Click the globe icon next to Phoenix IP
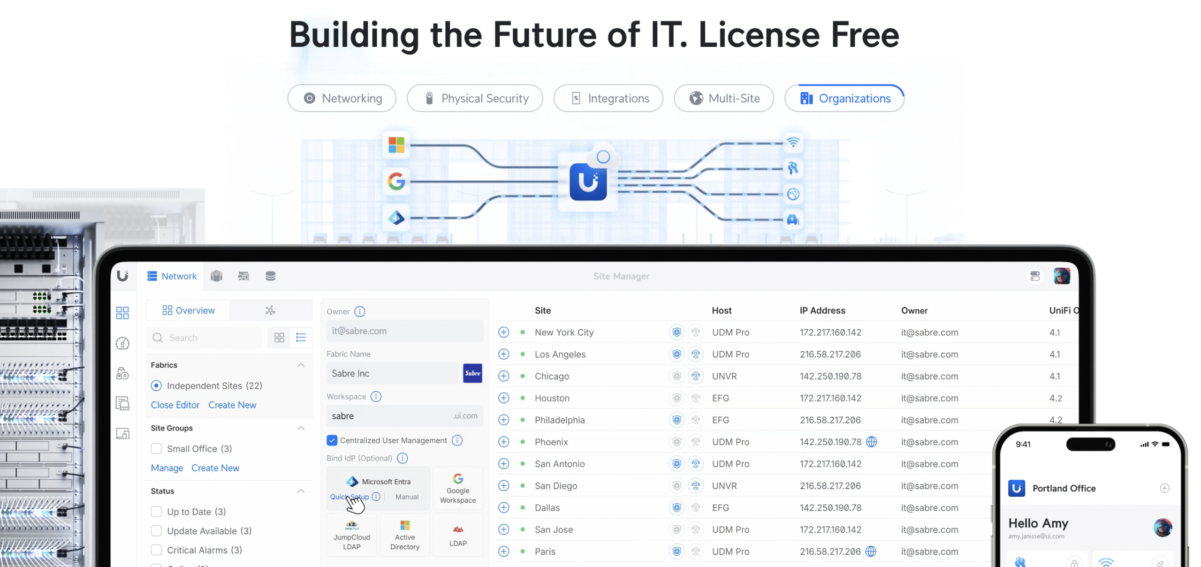 tap(871, 442)
